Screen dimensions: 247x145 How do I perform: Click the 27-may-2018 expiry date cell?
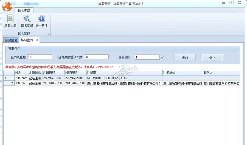click(x=75, y=78)
